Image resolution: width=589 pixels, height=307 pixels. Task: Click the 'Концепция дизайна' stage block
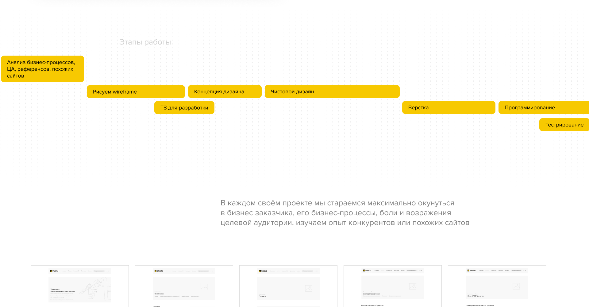[x=225, y=91]
